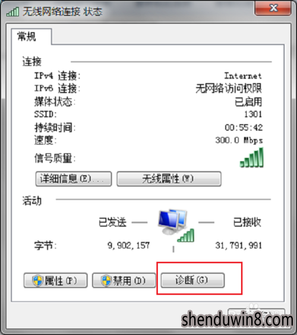The image size is (297, 335).
Task: Click the two-computers network activity icon
Action: click(x=173, y=222)
